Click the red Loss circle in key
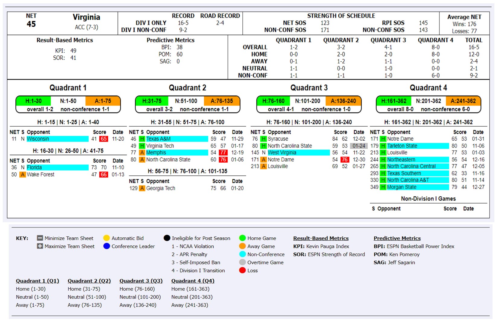 242,270
